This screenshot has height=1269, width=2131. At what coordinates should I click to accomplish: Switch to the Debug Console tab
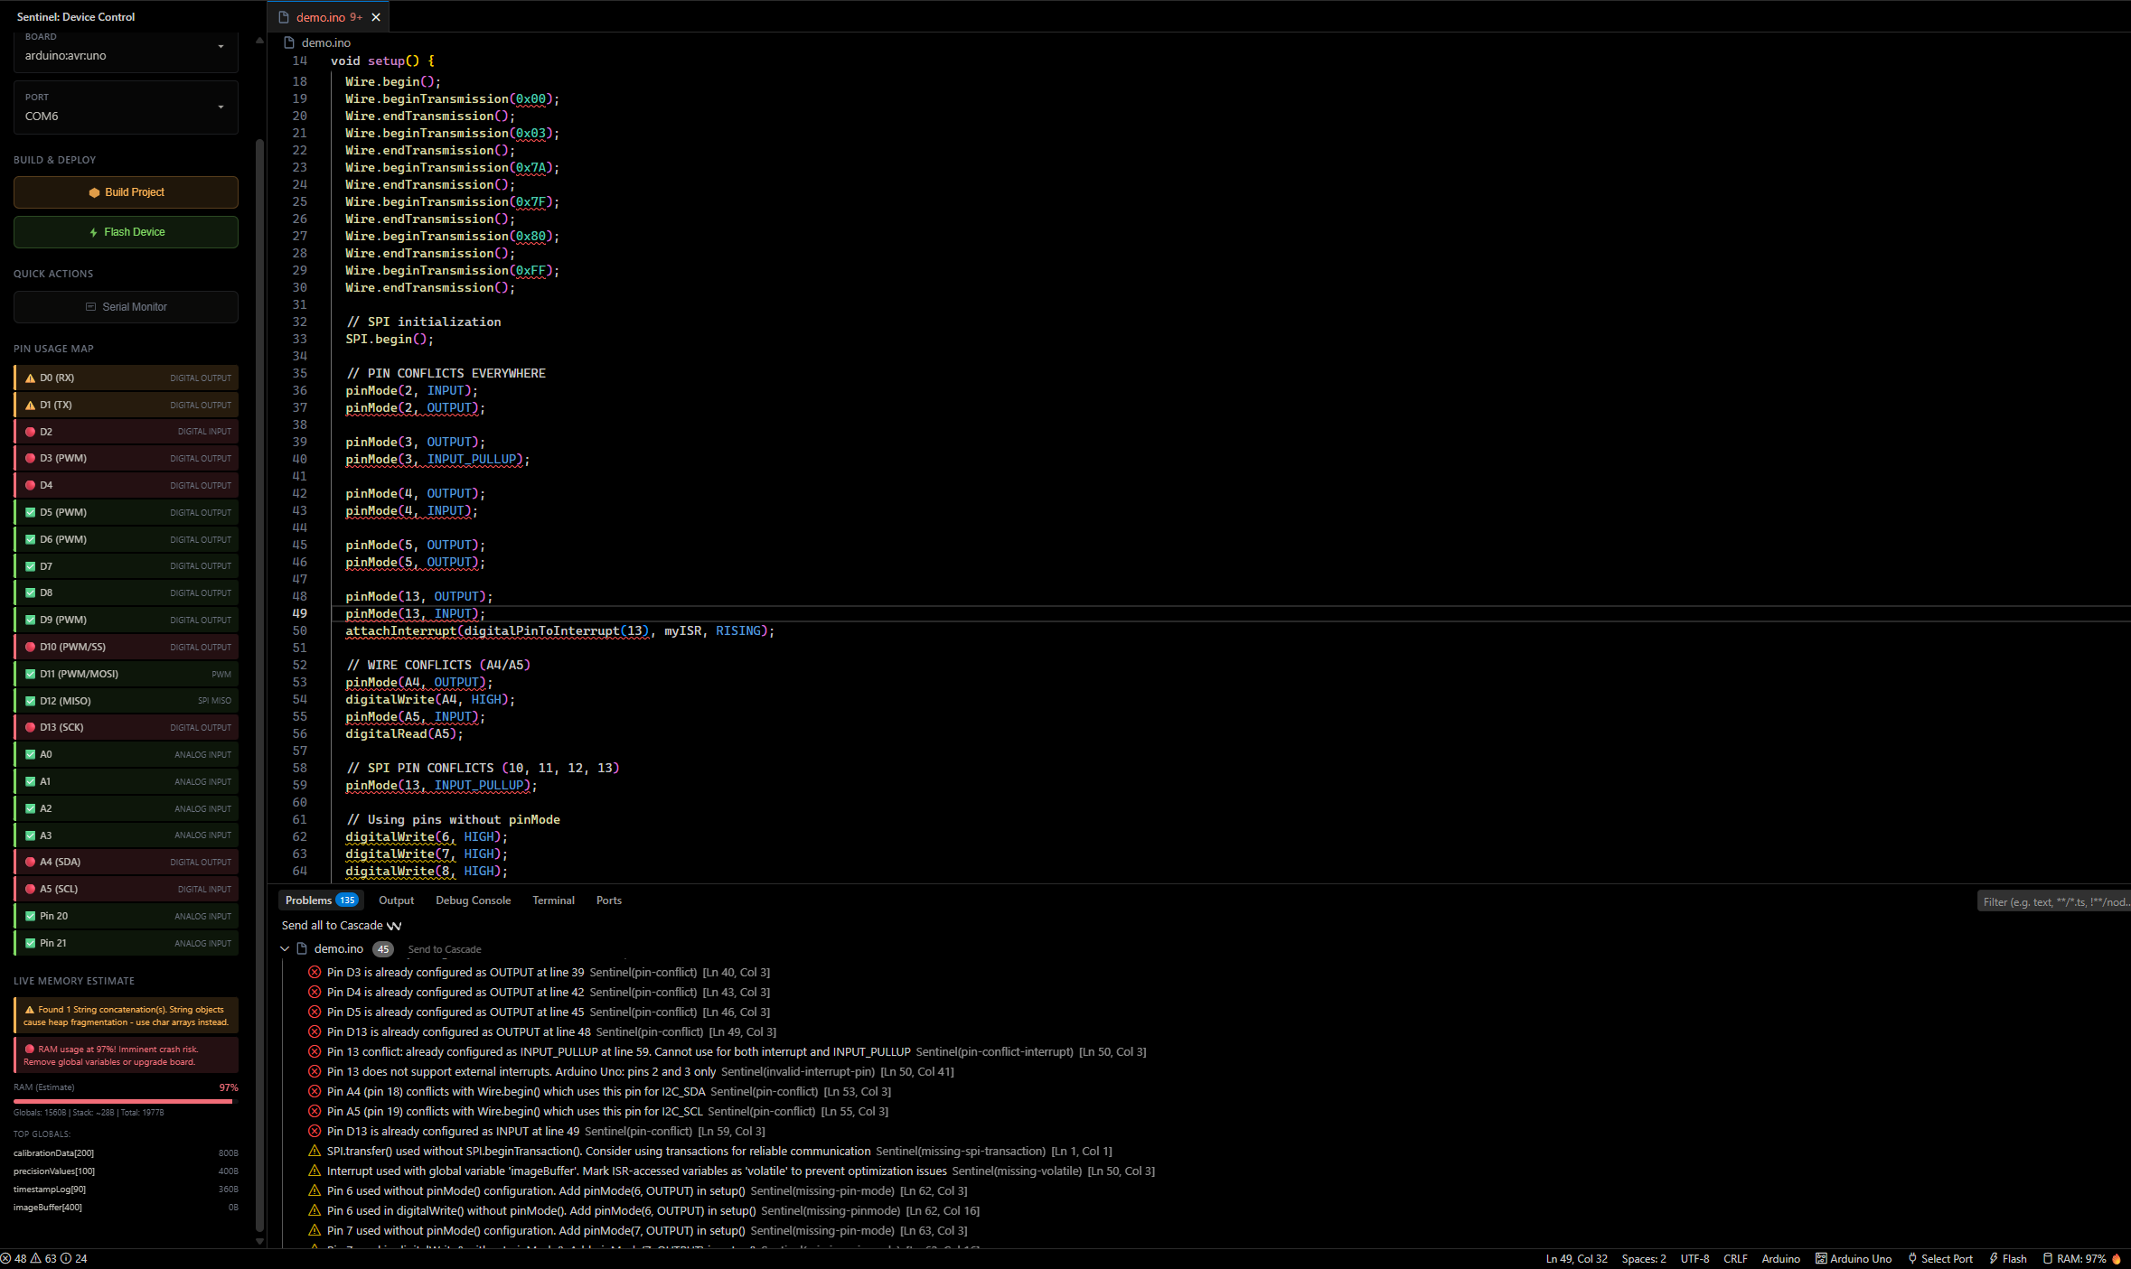473,900
